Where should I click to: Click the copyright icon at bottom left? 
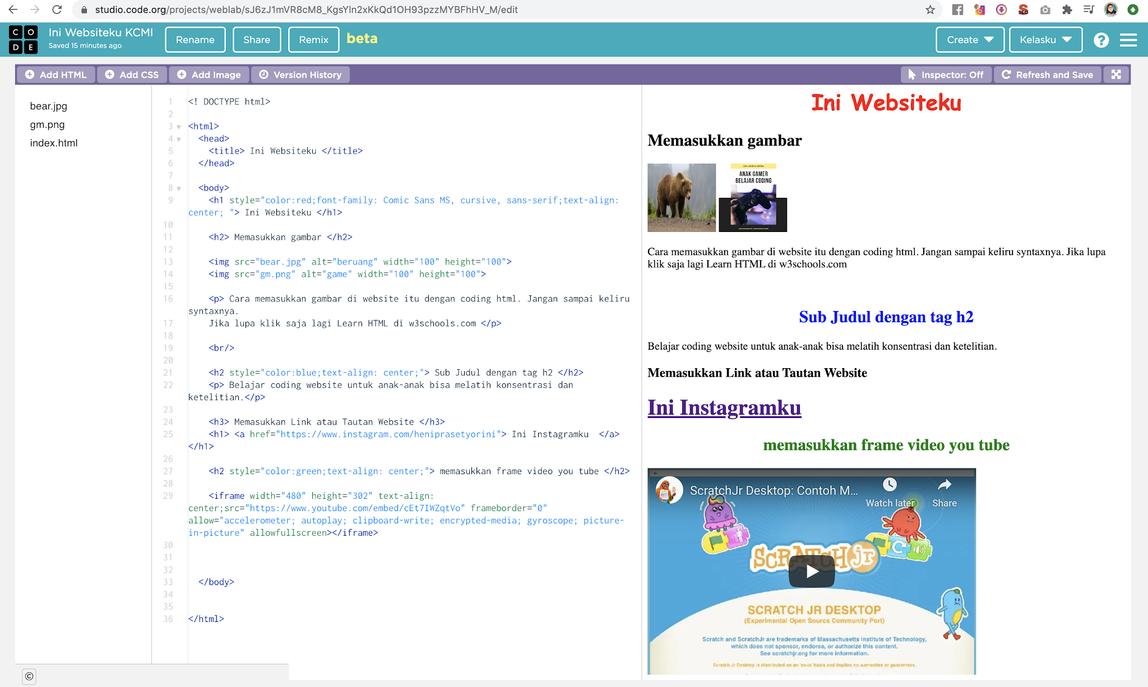tap(29, 676)
